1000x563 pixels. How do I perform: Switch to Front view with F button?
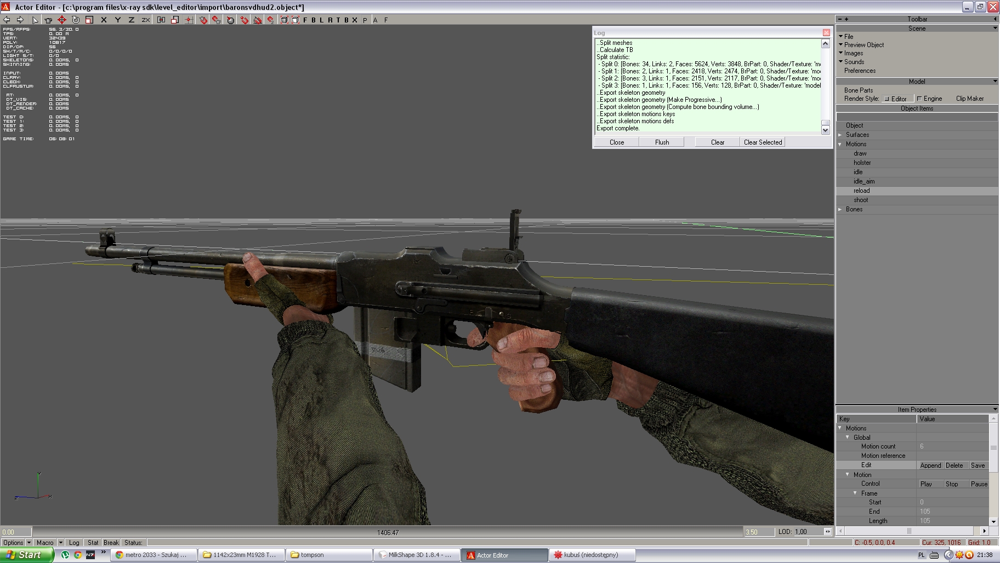[305, 20]
